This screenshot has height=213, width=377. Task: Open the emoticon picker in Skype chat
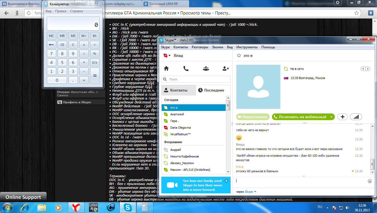point(370,181)
